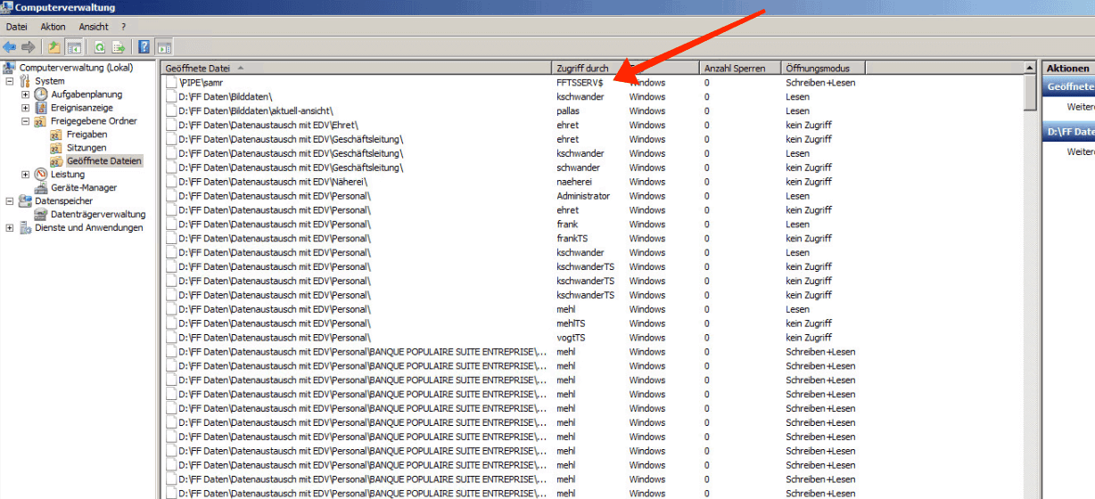
Task: Select the Sitzungen node
Action: click(x=86, y=148)
